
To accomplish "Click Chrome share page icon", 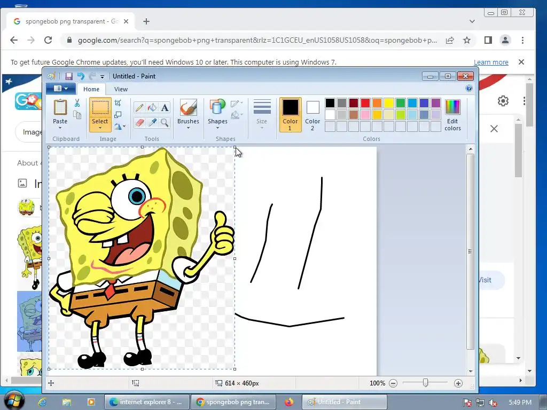I will click(x=450, y=40).
